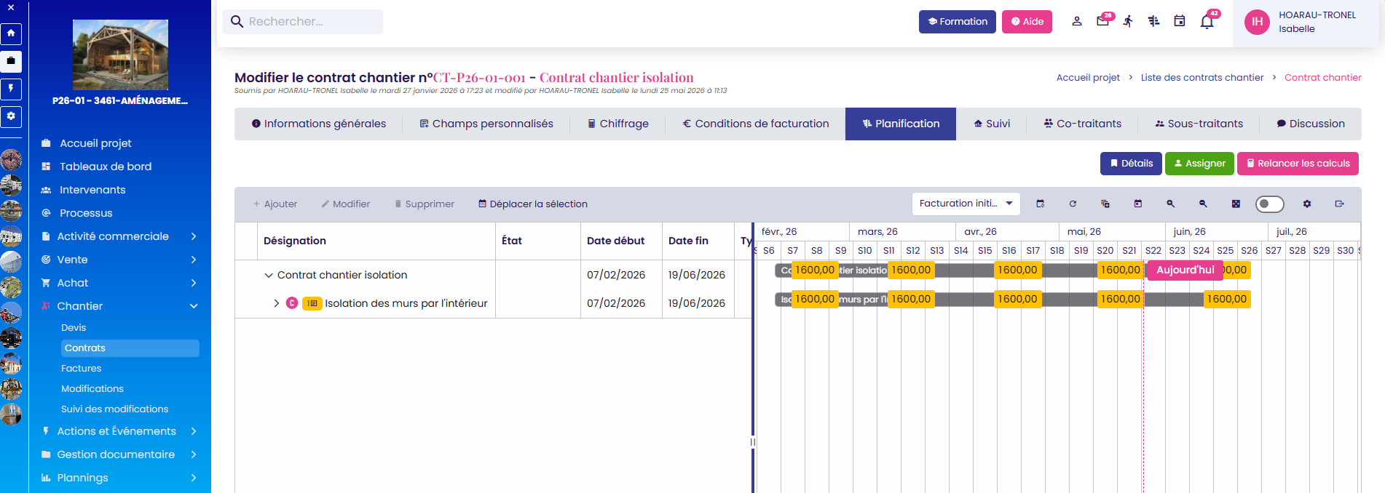Click the search magnifier icon
Viewport: 1385px width, 493px height.
(237, 22)
